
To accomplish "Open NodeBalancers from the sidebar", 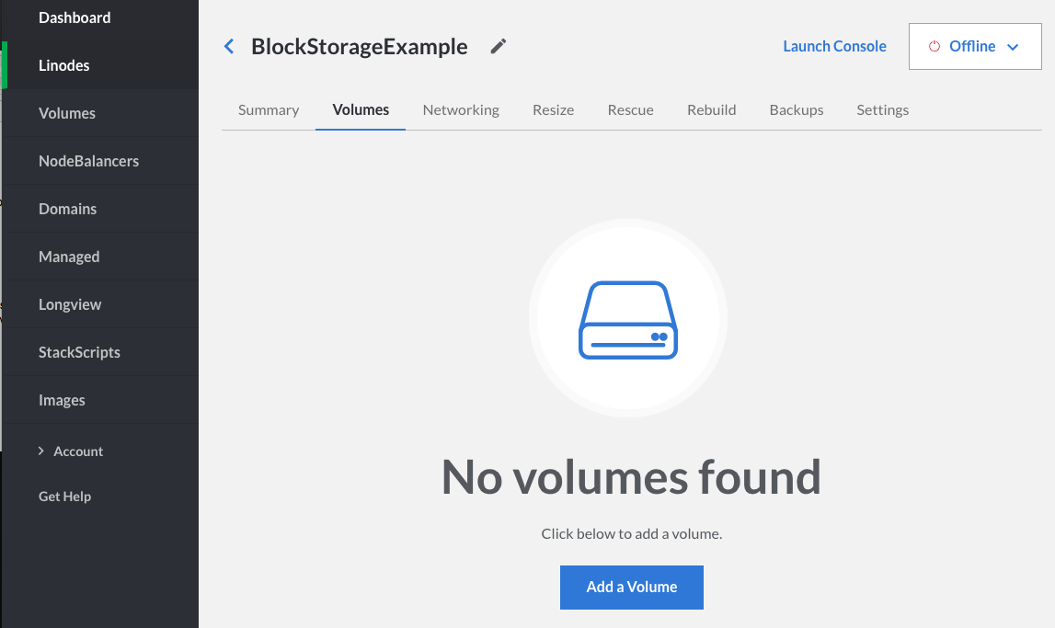I will [x=88, y=161].
